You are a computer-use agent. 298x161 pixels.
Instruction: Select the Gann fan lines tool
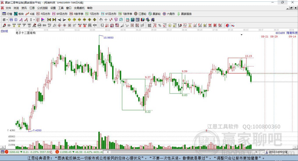107,26
